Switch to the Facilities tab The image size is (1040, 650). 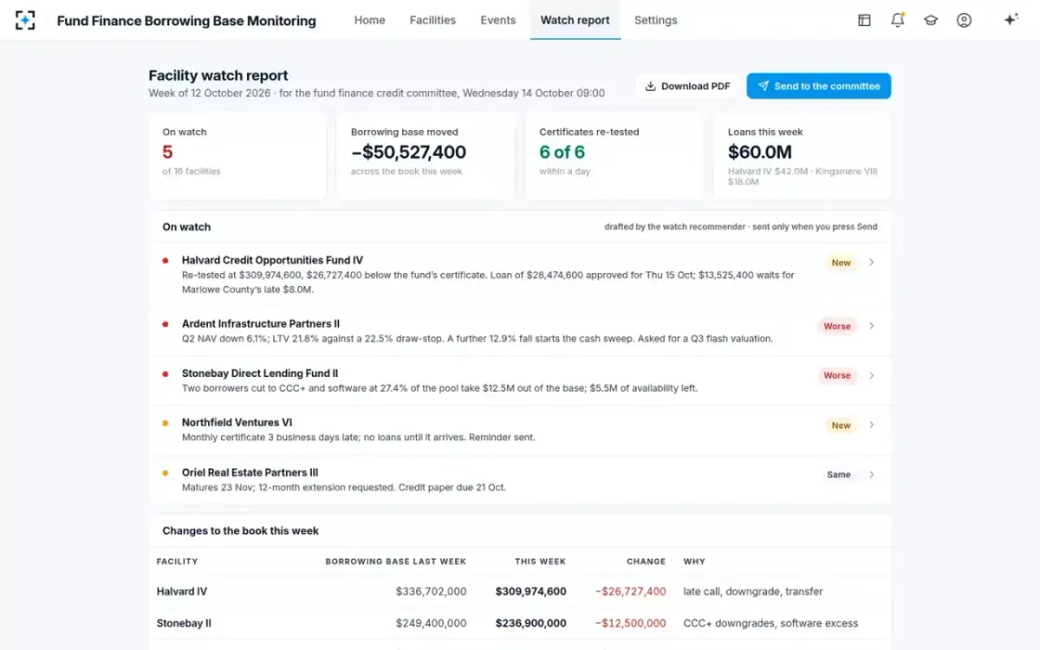[432, 20]
